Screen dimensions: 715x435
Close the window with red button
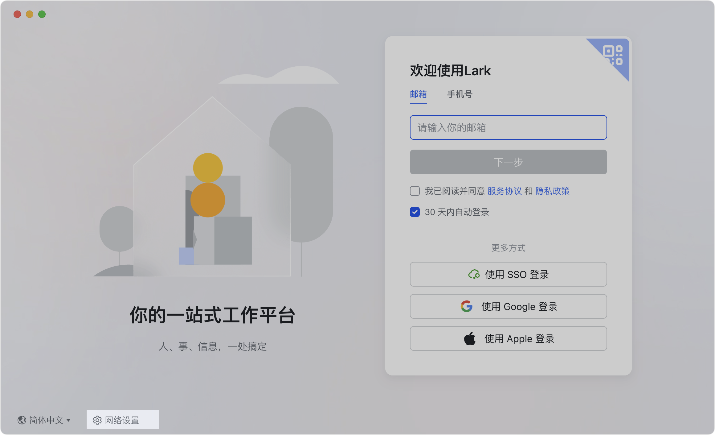pyautogui.click(x=17, y=14)
